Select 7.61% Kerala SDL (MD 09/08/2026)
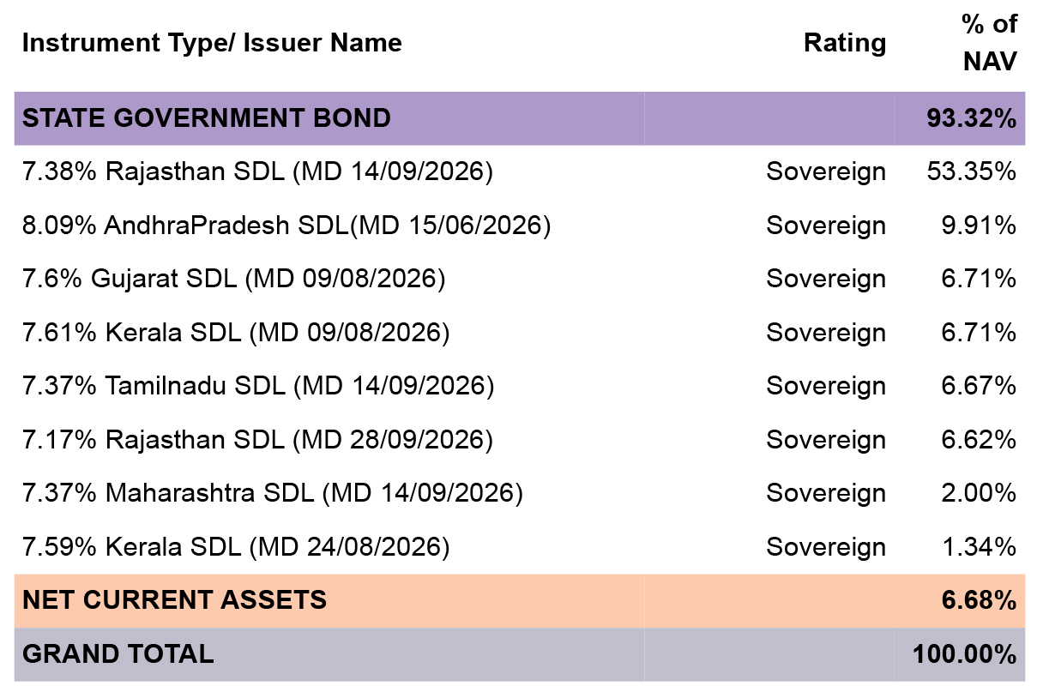Image resolution: width=1037 pixels, height=686 pixels. click(235, 332)
